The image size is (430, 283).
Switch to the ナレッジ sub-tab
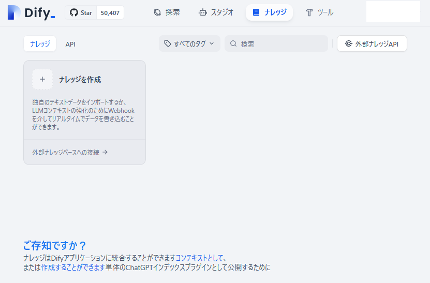[x=40, y=43]
